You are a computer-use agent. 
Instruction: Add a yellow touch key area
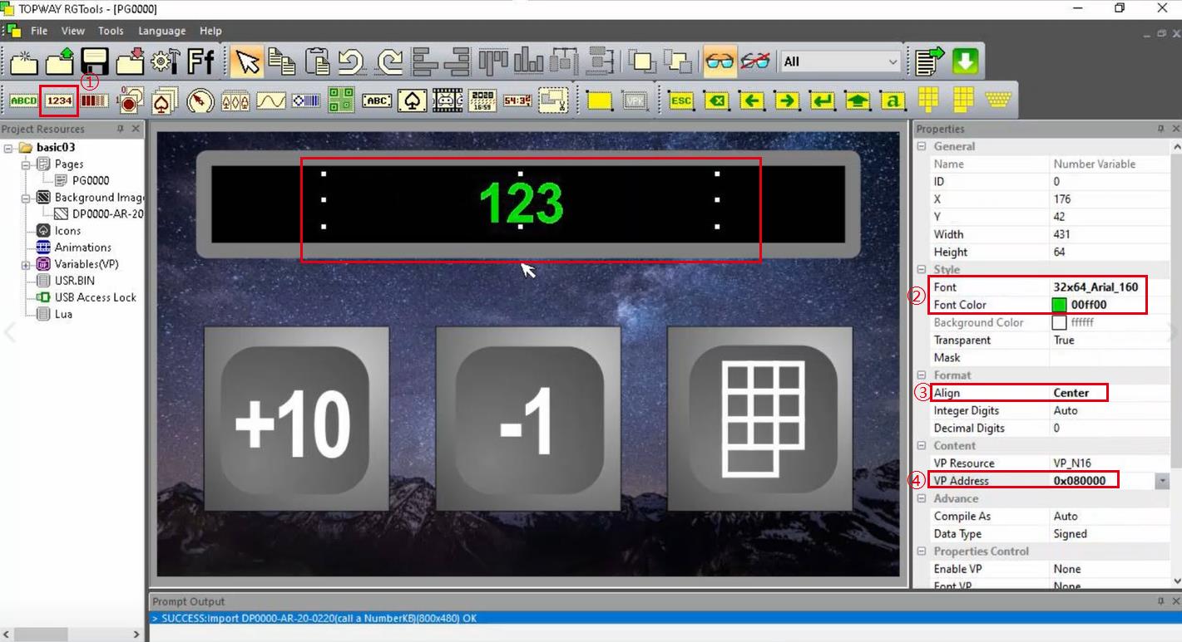[600, 100]
